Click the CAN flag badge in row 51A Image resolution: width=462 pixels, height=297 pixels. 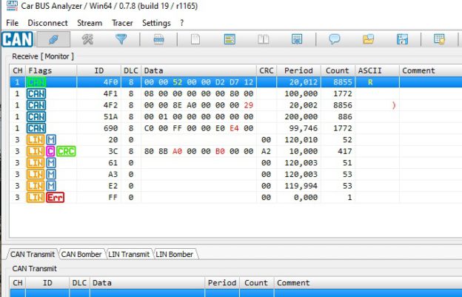pyautogui.click(x=36, y=117)
